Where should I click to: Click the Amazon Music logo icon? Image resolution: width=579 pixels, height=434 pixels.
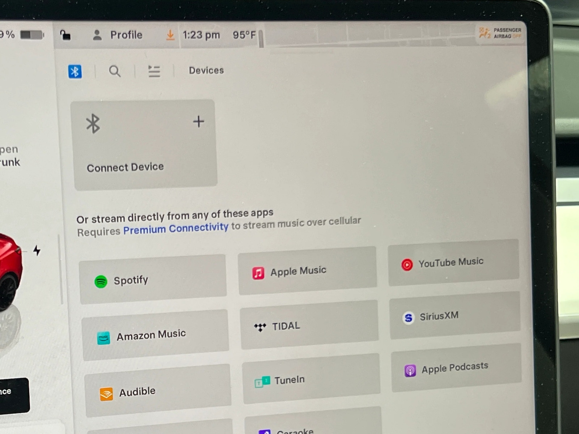[x=103, y=338]
